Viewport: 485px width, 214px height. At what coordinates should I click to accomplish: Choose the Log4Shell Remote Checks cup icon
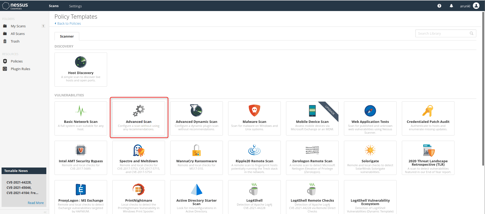(x=312, y=189)
